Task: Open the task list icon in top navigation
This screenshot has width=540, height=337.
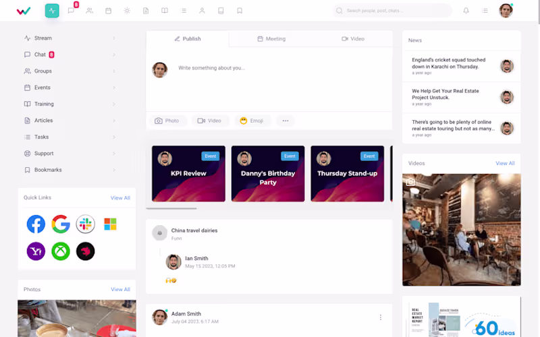Action: 183,11
